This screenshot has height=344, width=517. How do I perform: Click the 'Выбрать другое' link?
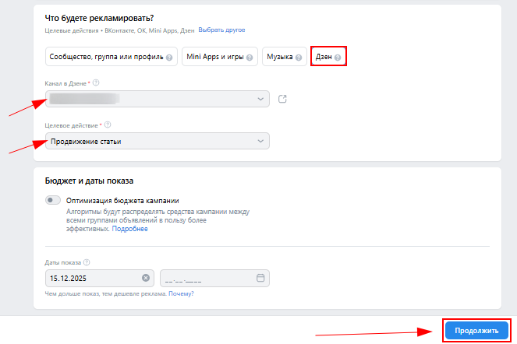tap(221, 30)
